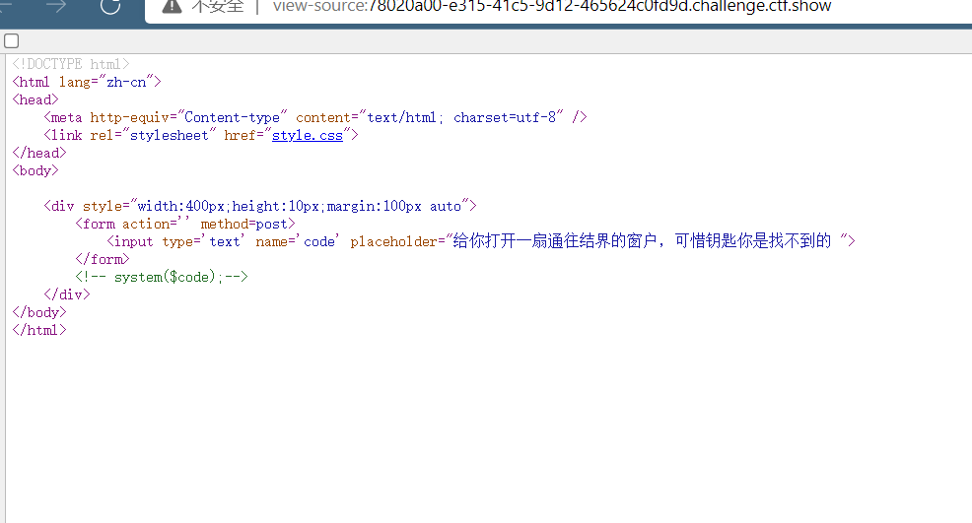Click the closing </body> tag
Screen dimensions: 972x523
point(39,312)
